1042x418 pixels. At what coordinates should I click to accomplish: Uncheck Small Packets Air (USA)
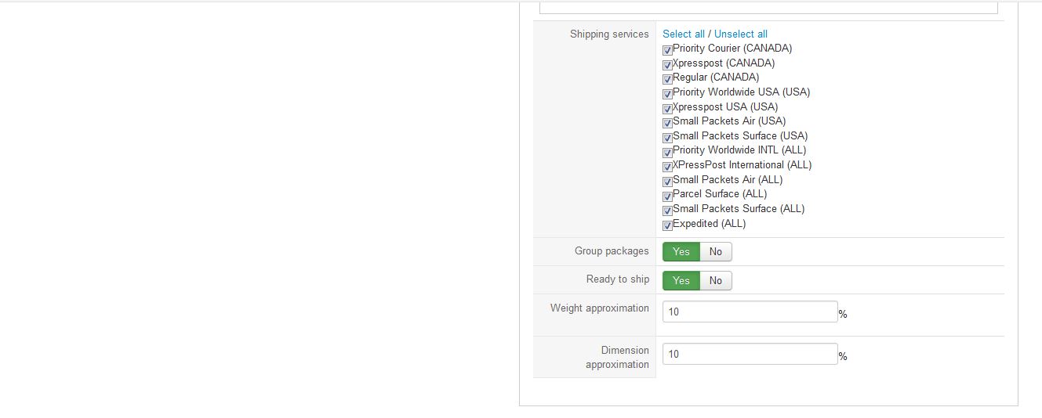point(667,123)
